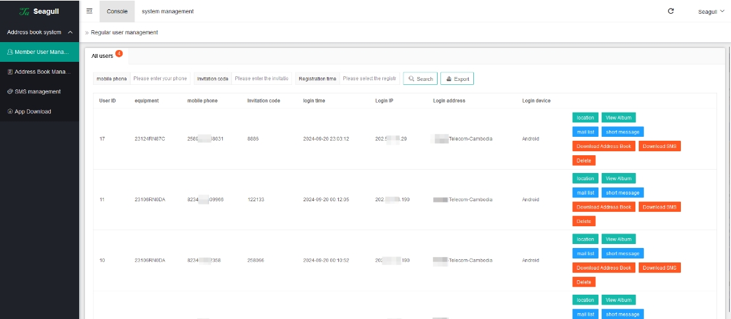Image resolution: width=731 pixels, height=319 pixels.
Task: Click location button for user 17
Action: click(x=585, y=118)
